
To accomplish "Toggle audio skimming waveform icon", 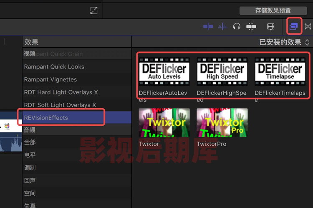I will tap(222, 26).
